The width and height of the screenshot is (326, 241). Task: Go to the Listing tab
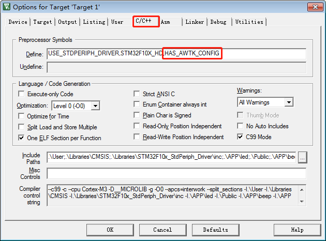(94, 22)
